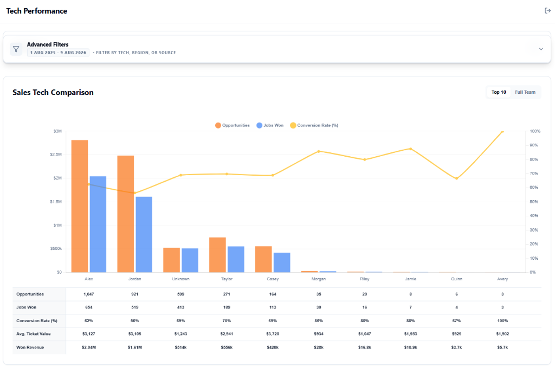The width and height of the screenshot is (555, 366).
Task: Click the Jordan axis label
Action: coord(135,279)
